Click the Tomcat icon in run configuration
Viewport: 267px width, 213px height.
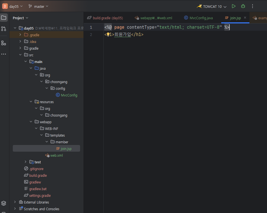(199, 6)
